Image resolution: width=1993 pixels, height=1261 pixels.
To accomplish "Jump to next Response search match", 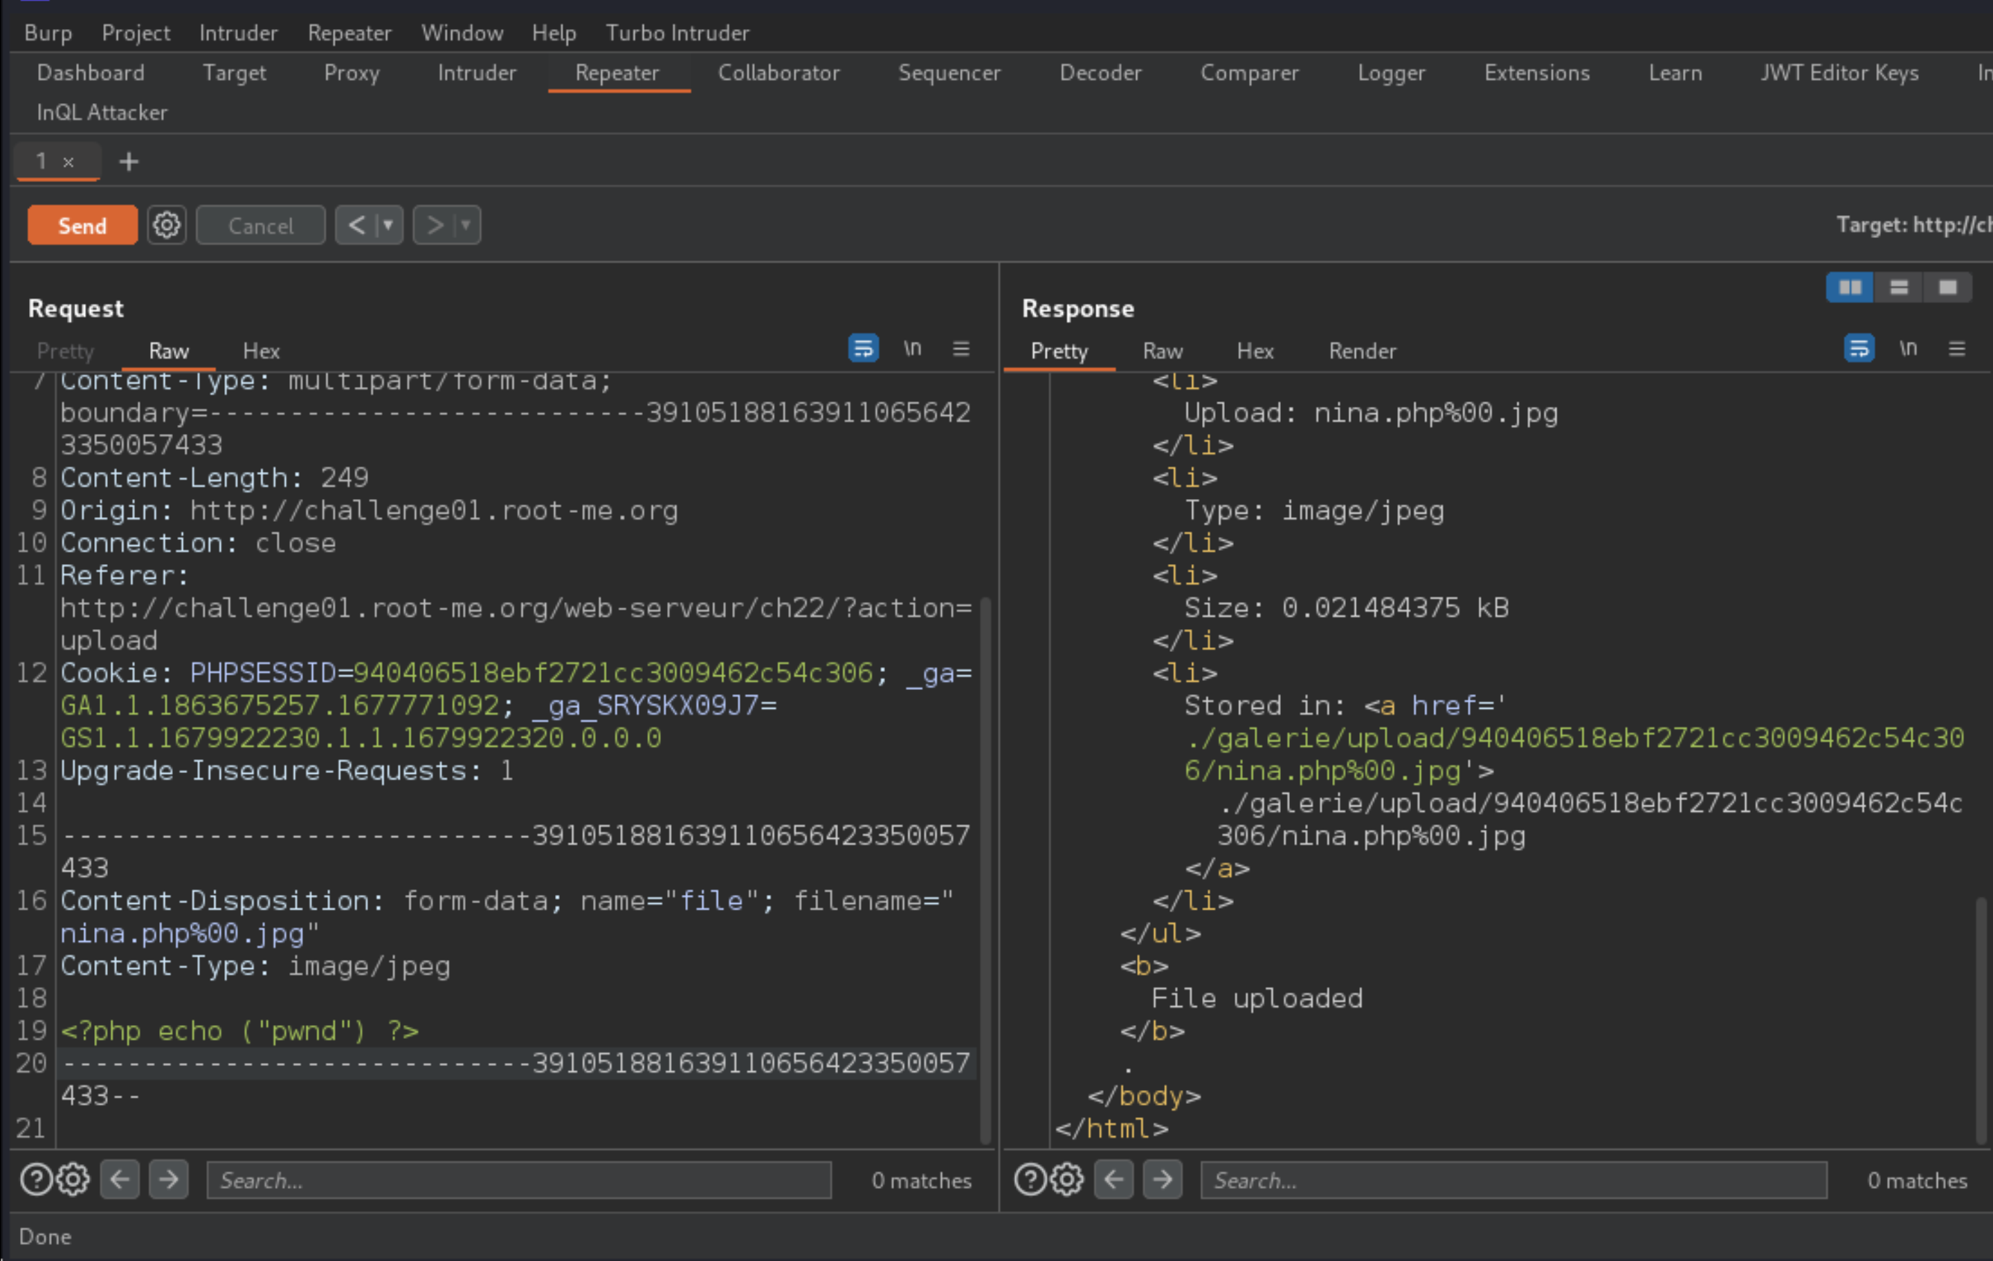I will (1163, 1179).
